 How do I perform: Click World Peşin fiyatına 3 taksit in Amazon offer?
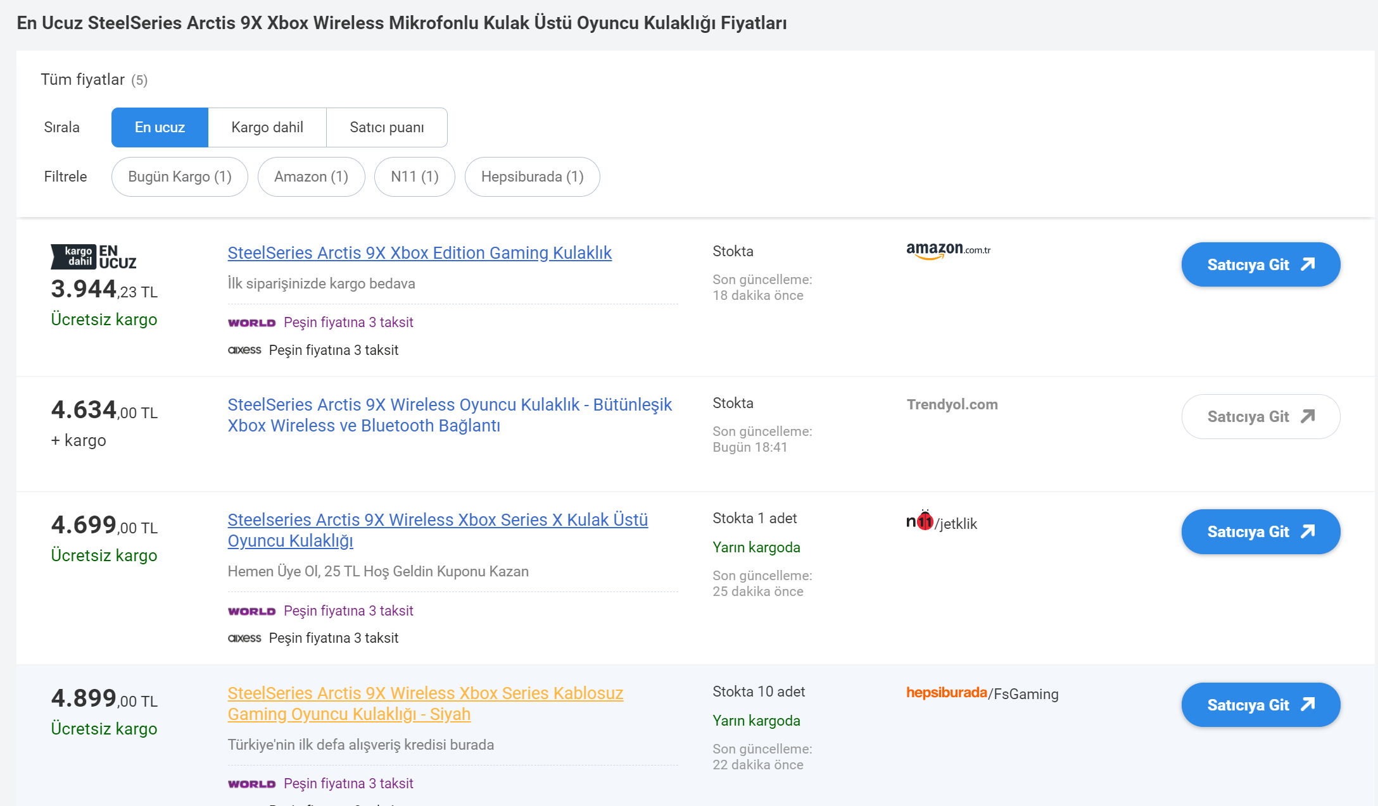point(320,323)
